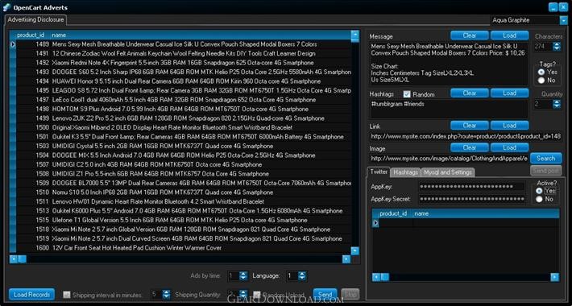
Task: Set the Active option to No
Action: 539,199
